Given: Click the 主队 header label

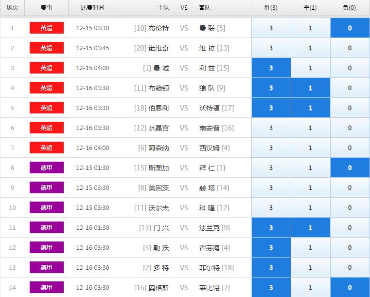Looking at the screenshot, I should (163, 8).
